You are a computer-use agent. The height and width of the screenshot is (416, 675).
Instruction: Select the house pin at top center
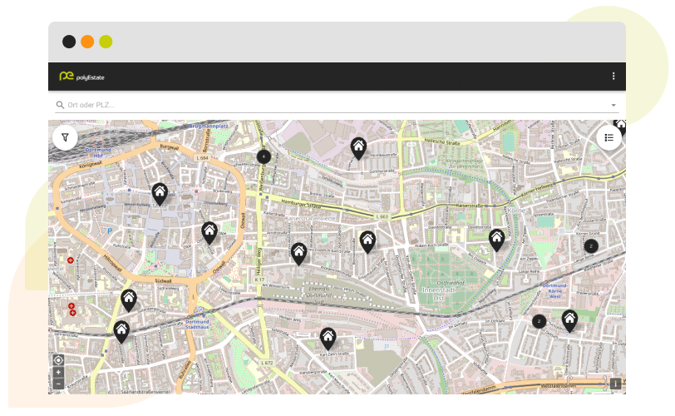click(358, 147)
